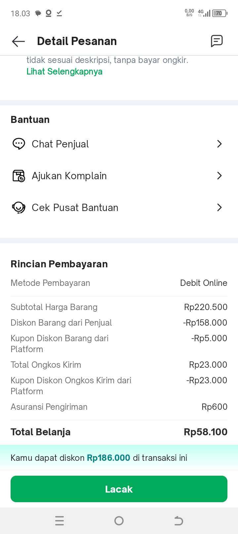Image resolution: width=238 pixels, height=534 pixels.
Task: Tap the back arrow icon
Action: pyautogui.click(x=18, y=41)
